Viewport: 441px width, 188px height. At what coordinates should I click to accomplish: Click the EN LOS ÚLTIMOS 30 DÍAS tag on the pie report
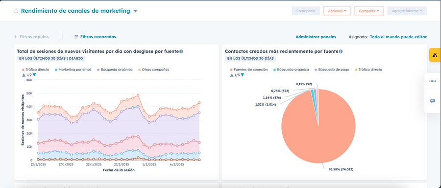tap(250, 59)
